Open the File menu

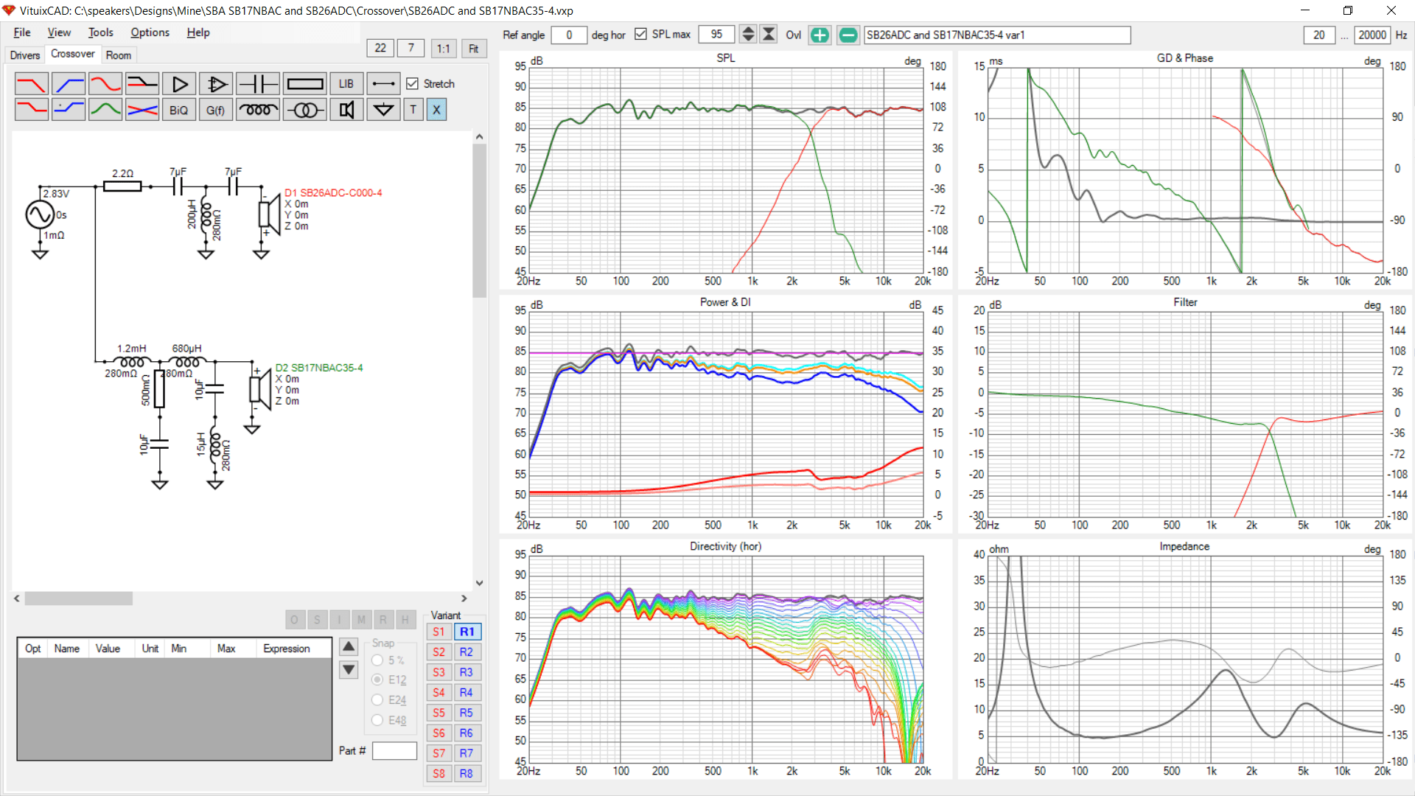(x=22, y=32)
